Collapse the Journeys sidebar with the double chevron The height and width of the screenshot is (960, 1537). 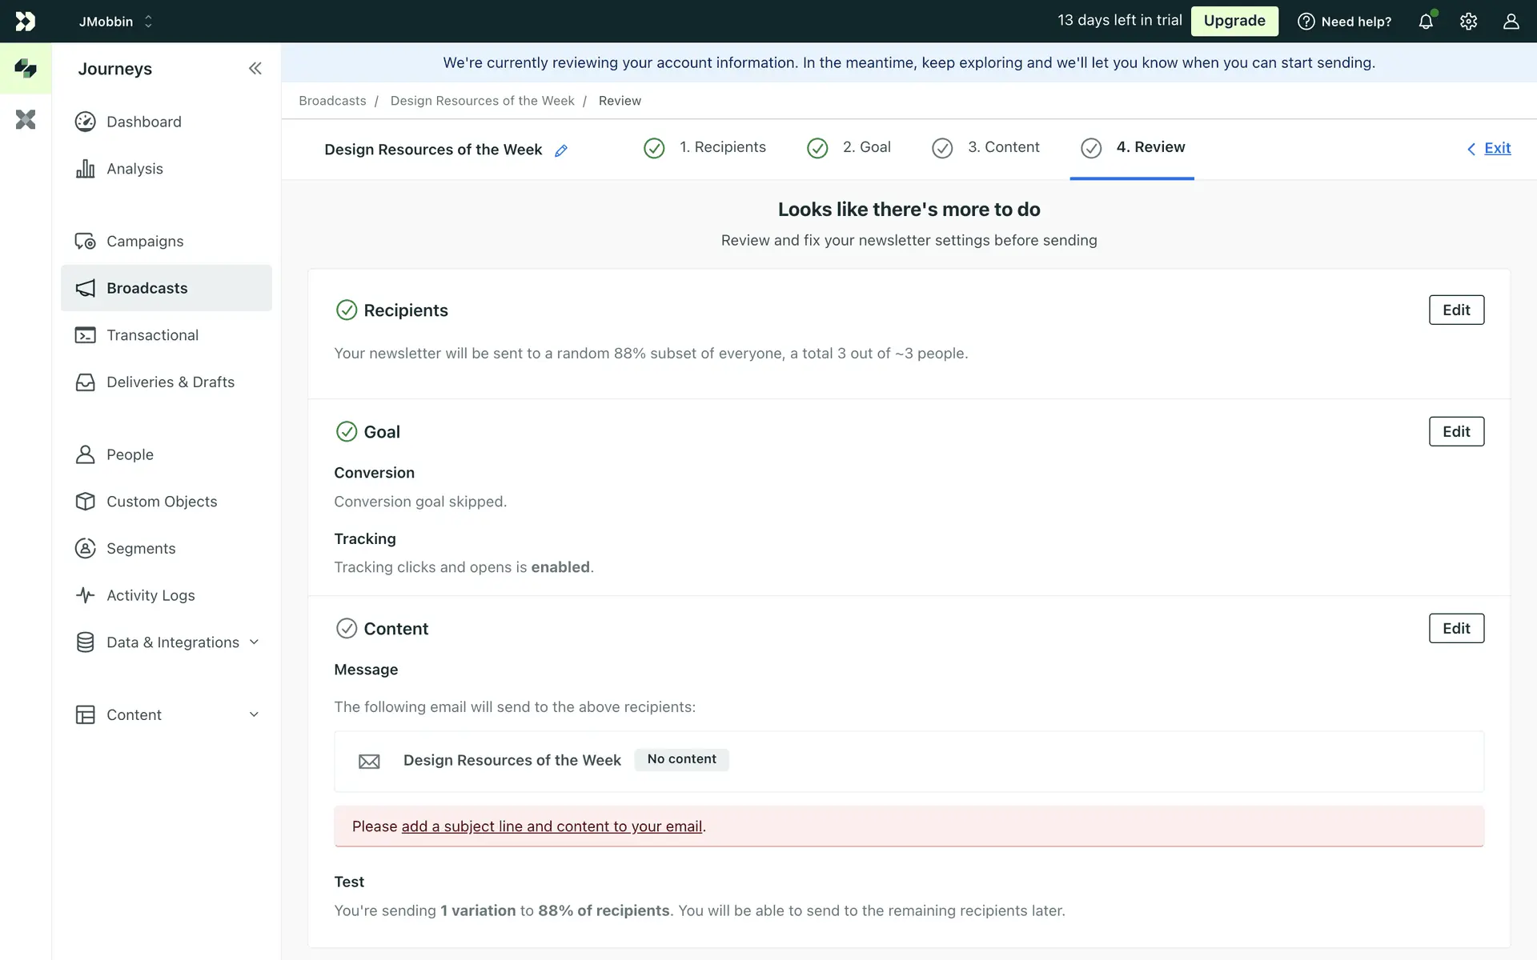[255, 69]
